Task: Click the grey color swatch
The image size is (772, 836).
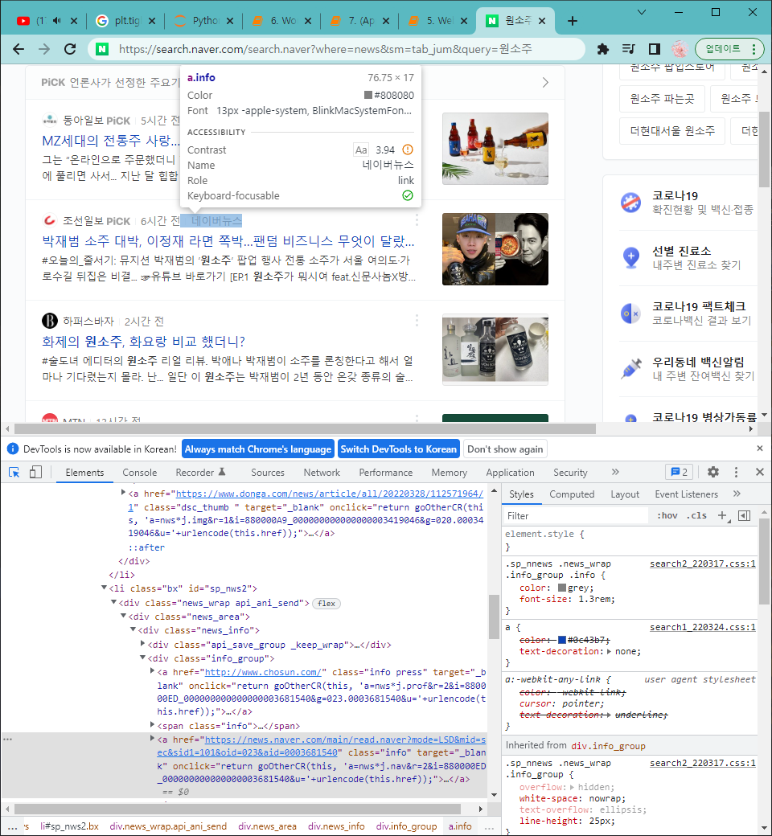Action: (562, 588)
